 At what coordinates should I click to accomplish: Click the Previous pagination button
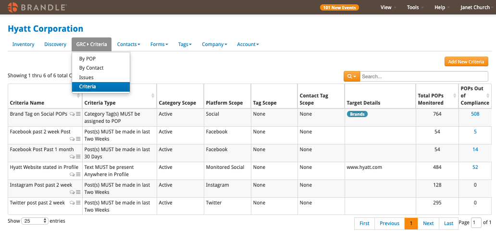click(389, 223)
